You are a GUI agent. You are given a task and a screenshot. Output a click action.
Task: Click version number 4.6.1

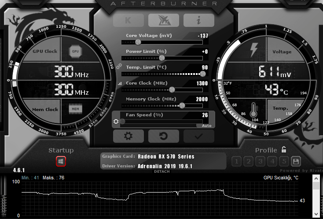point(19,170)
